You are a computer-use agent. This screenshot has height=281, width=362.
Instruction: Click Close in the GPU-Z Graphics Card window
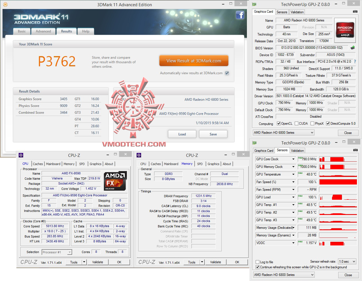[x=348, y=133]
